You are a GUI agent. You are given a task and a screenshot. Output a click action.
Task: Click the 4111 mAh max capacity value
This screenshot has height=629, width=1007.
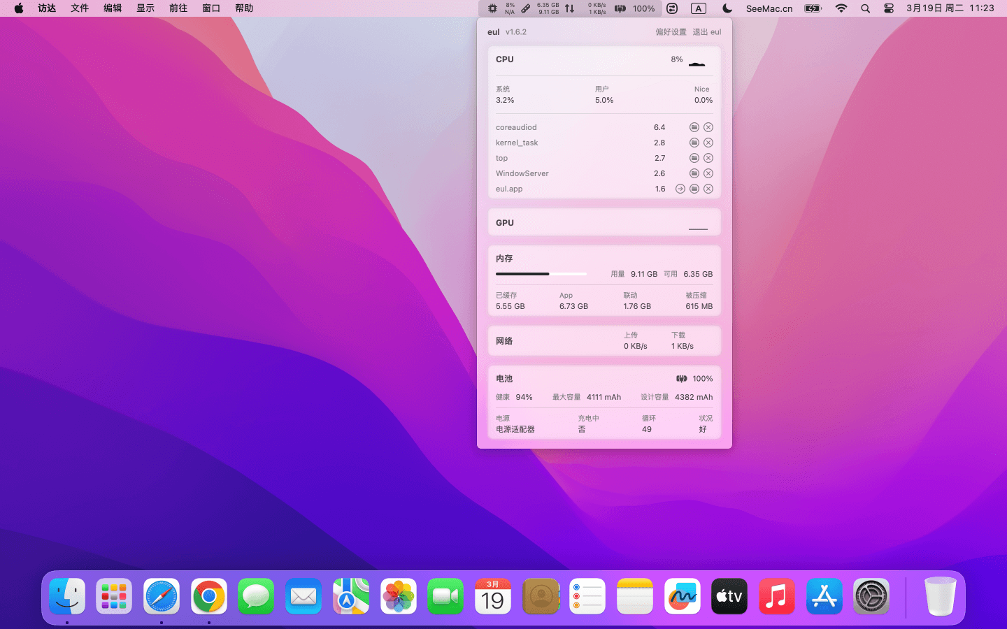click(604, 397)
